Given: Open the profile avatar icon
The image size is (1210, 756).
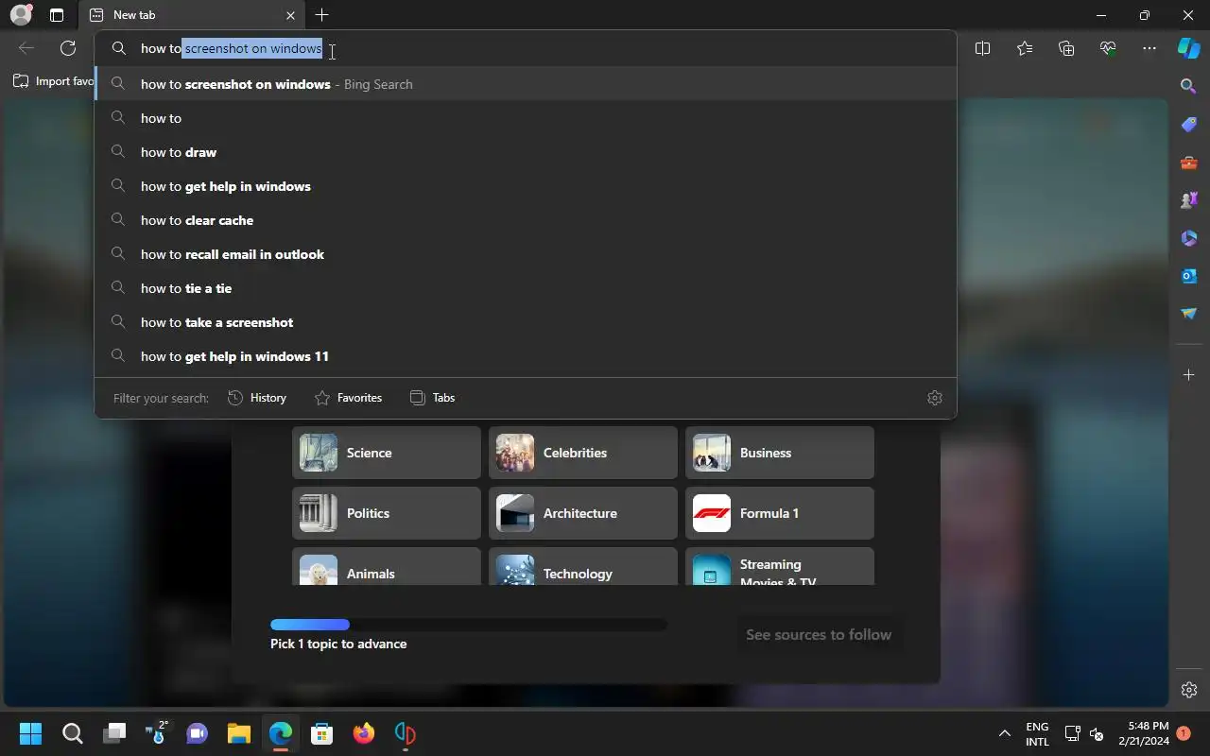Looking at the screenshot, I should pos(21,15).
